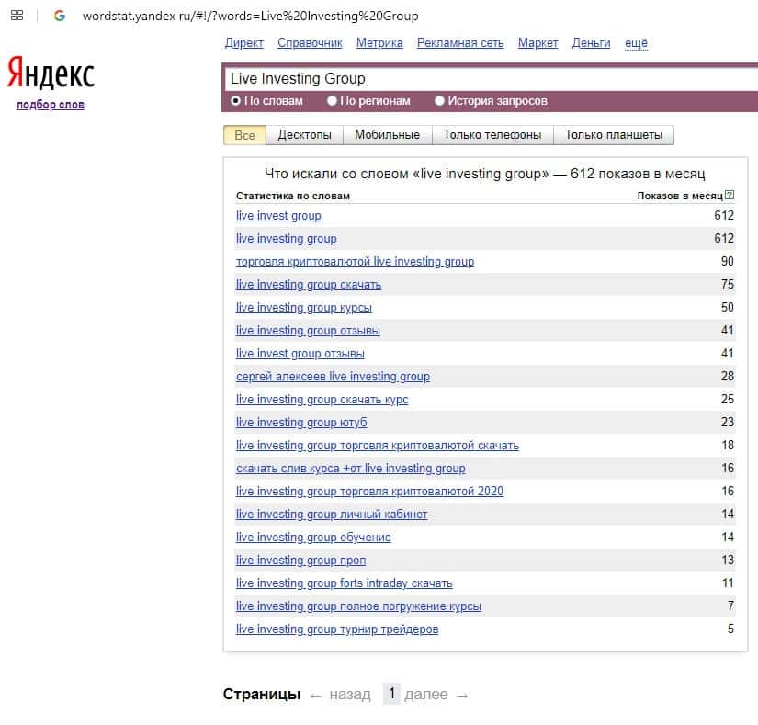The width and height of the screenshot is (758, 725).
Task: Open the Метрика link
Action: pos(379,43)
